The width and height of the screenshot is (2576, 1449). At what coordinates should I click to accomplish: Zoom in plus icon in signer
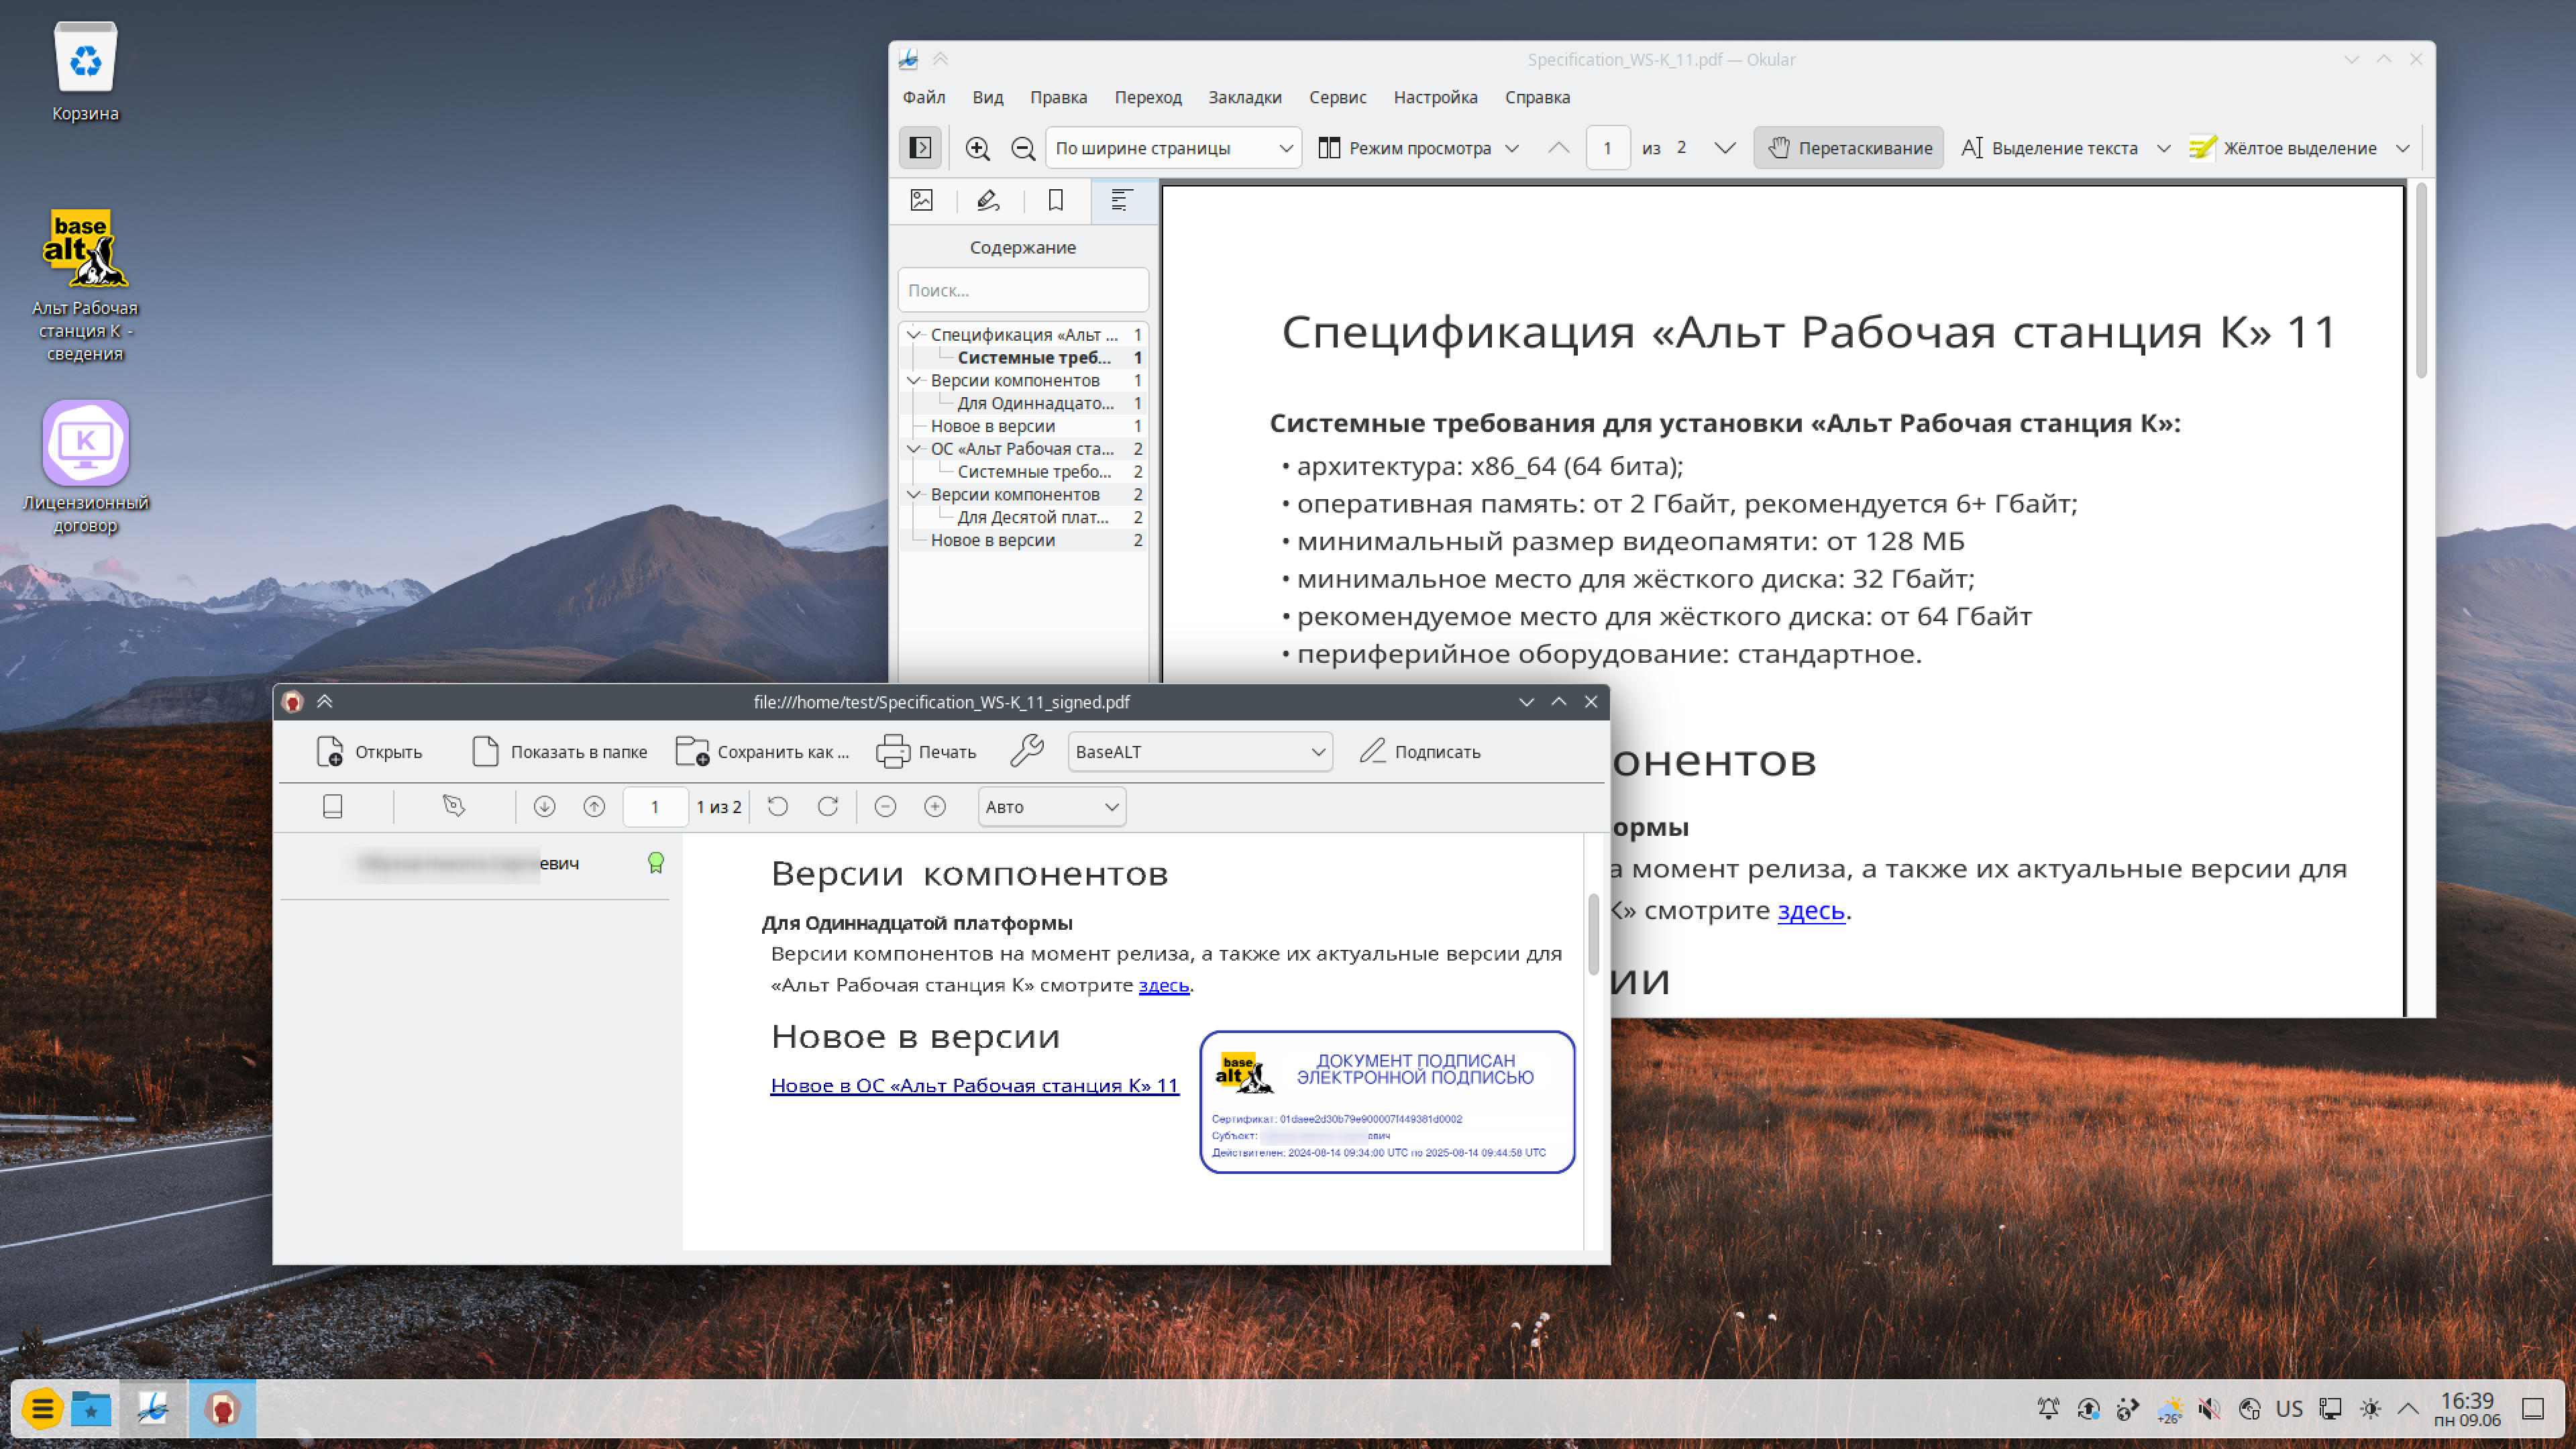[x=935, y=807]
